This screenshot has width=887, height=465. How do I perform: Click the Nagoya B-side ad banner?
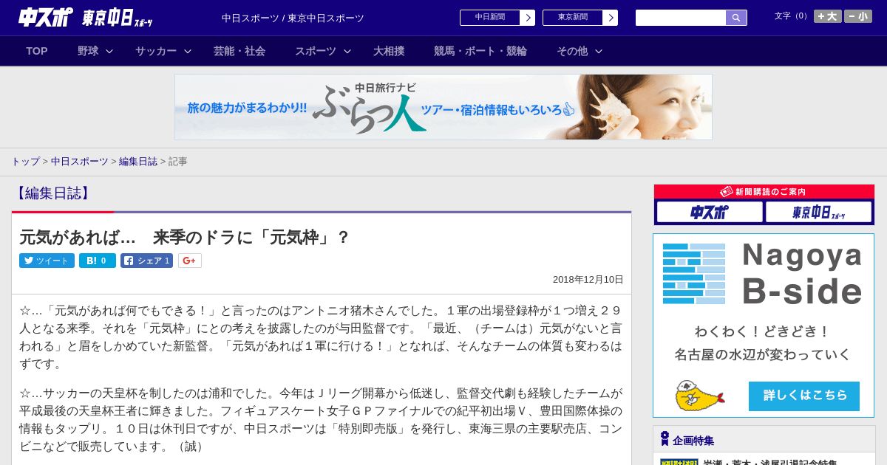[x=764, y=325]
